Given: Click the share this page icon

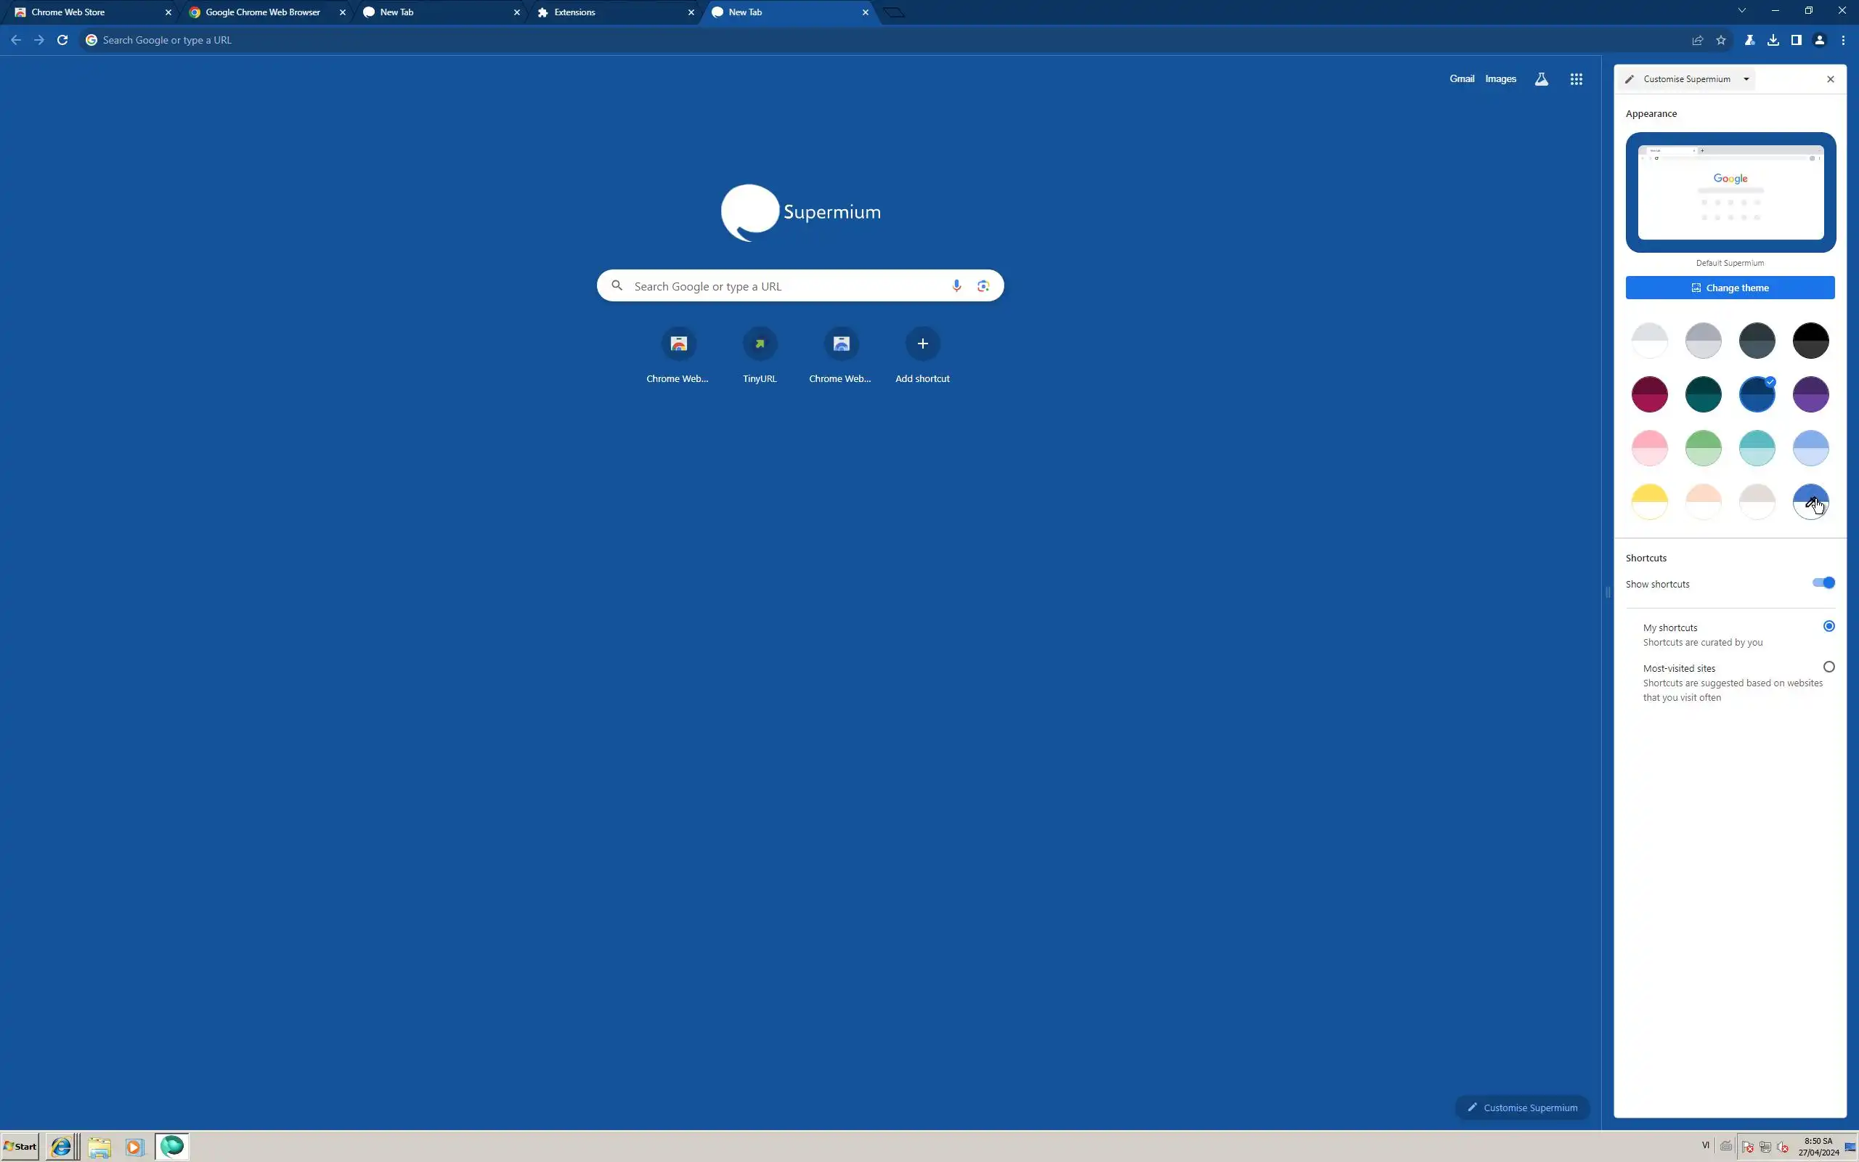Looking at the screenshot, I should pyautogui.click(x=1698, y=40).
